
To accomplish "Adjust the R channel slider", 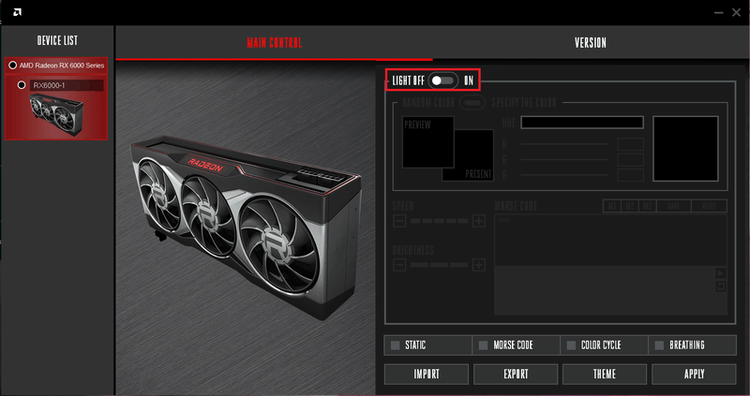I will coord(564,144).
